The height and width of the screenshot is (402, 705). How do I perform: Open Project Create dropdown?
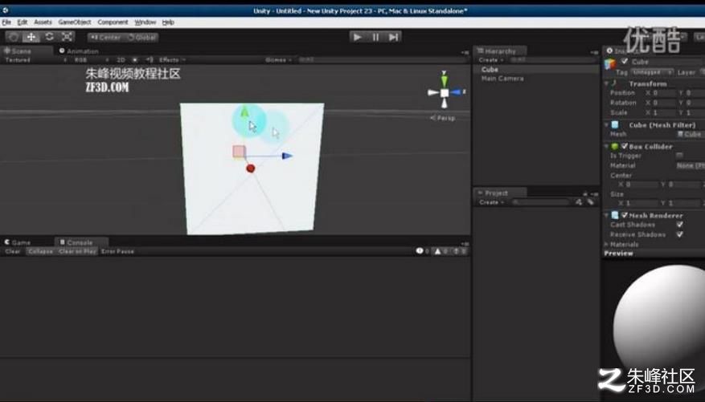click(x=491, y=202)
